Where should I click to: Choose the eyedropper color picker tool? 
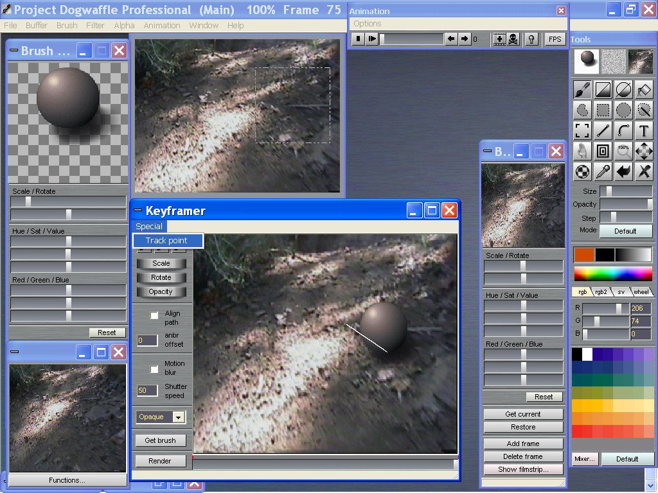coord(603,172)
